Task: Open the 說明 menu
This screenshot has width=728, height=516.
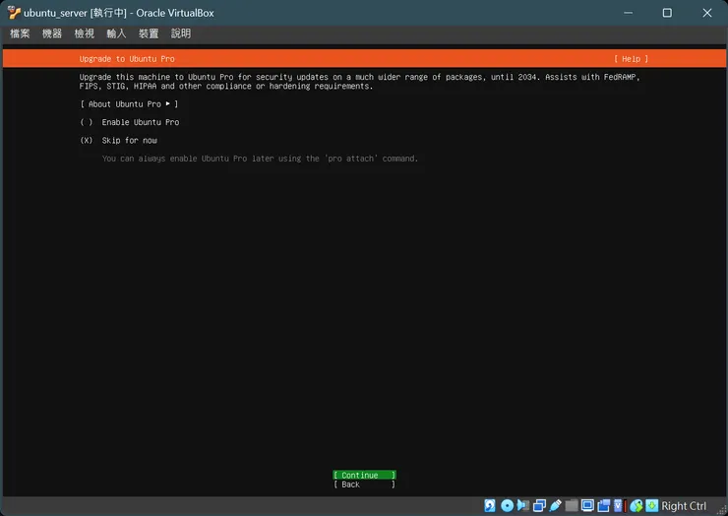Action: pyautogui.click(x=181, y=33)
